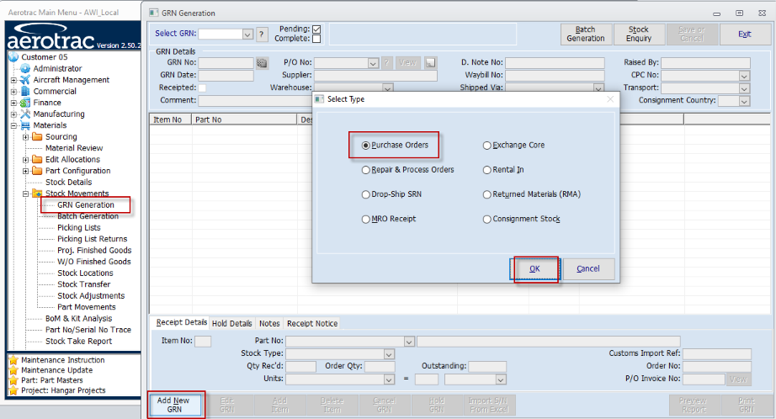Toggle the Pending checkbox
776x419 pixels.
point(316,29)
